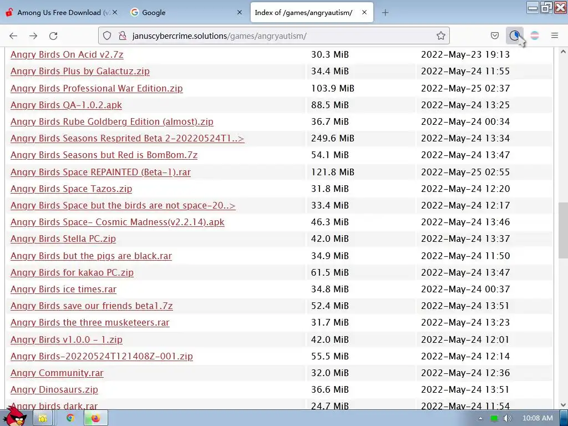Open Chrome from the taskbar
Viewport: 568px width, 426px height.
click(x=70, y=418)
